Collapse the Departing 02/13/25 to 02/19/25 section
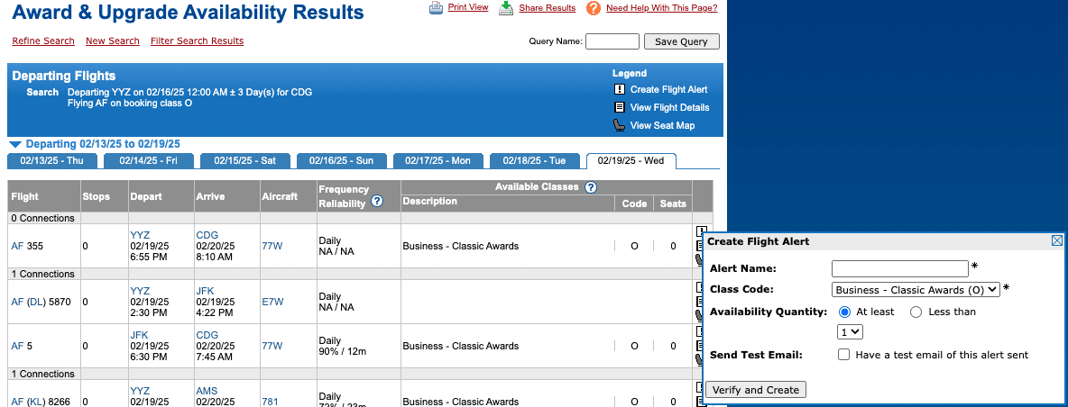 (14, 144)
